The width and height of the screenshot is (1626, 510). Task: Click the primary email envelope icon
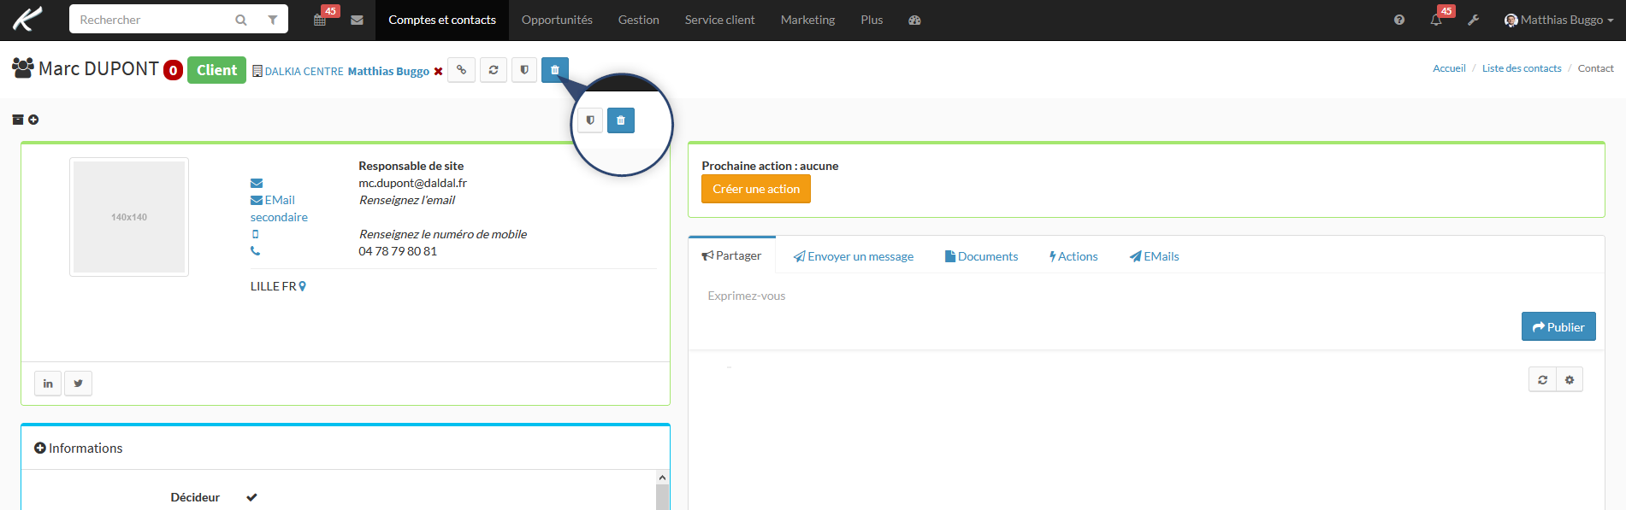tap(257, 183)
